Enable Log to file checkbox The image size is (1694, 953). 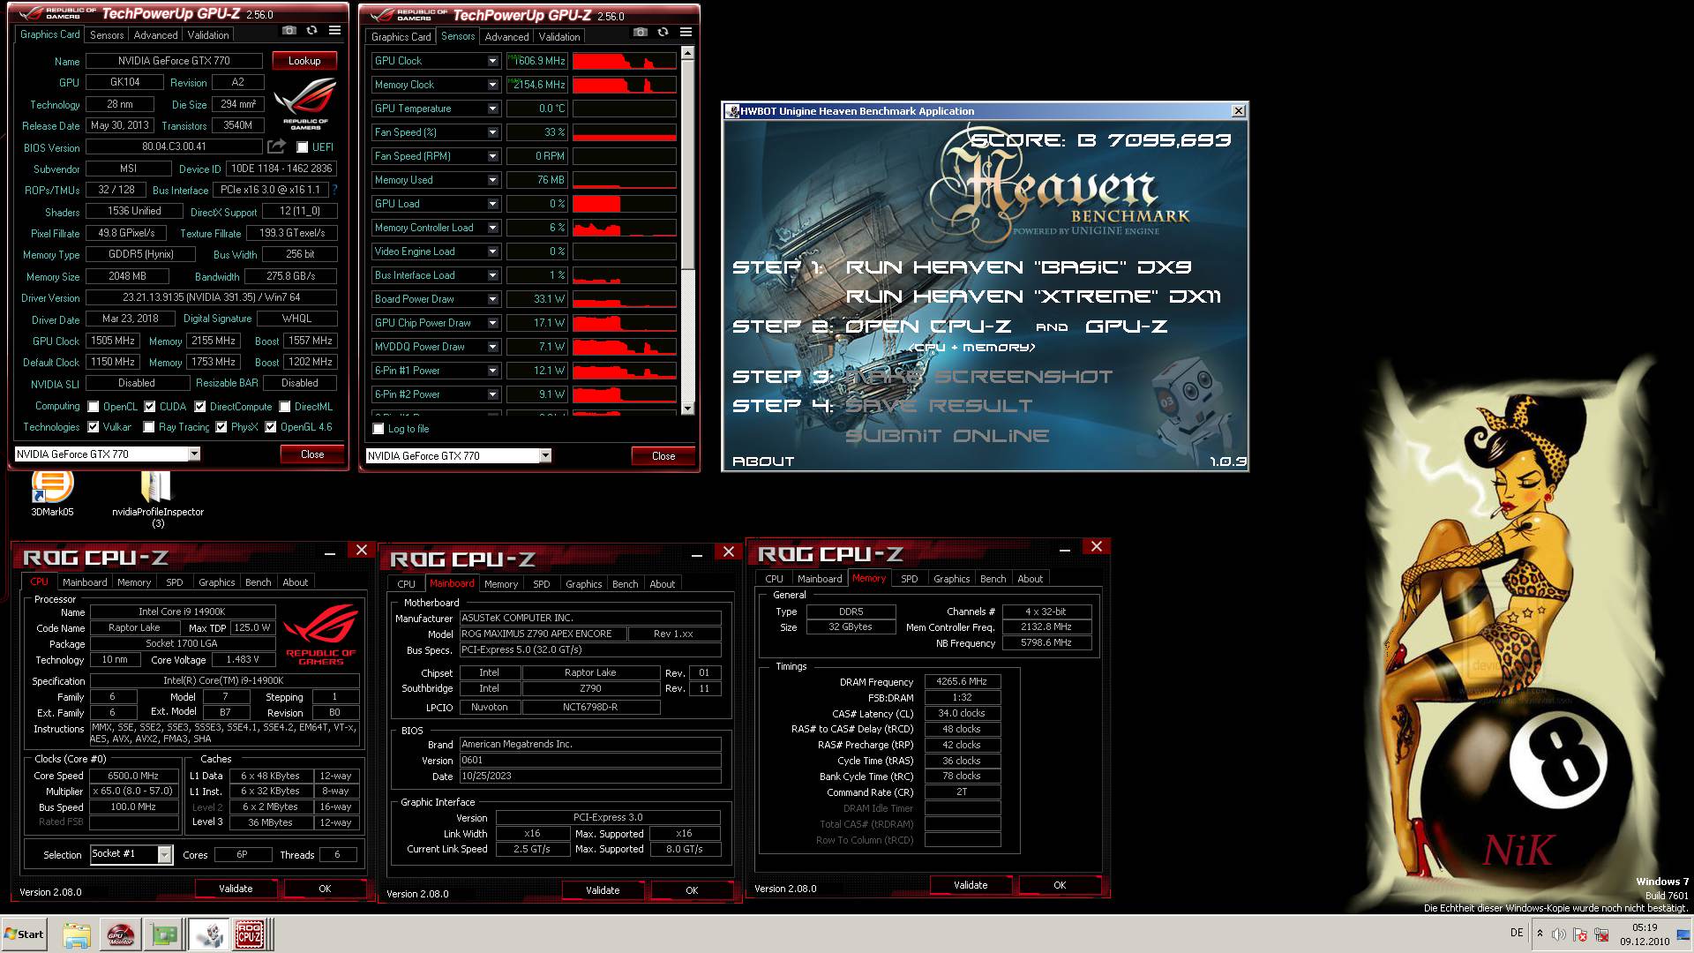coord(379,429)
